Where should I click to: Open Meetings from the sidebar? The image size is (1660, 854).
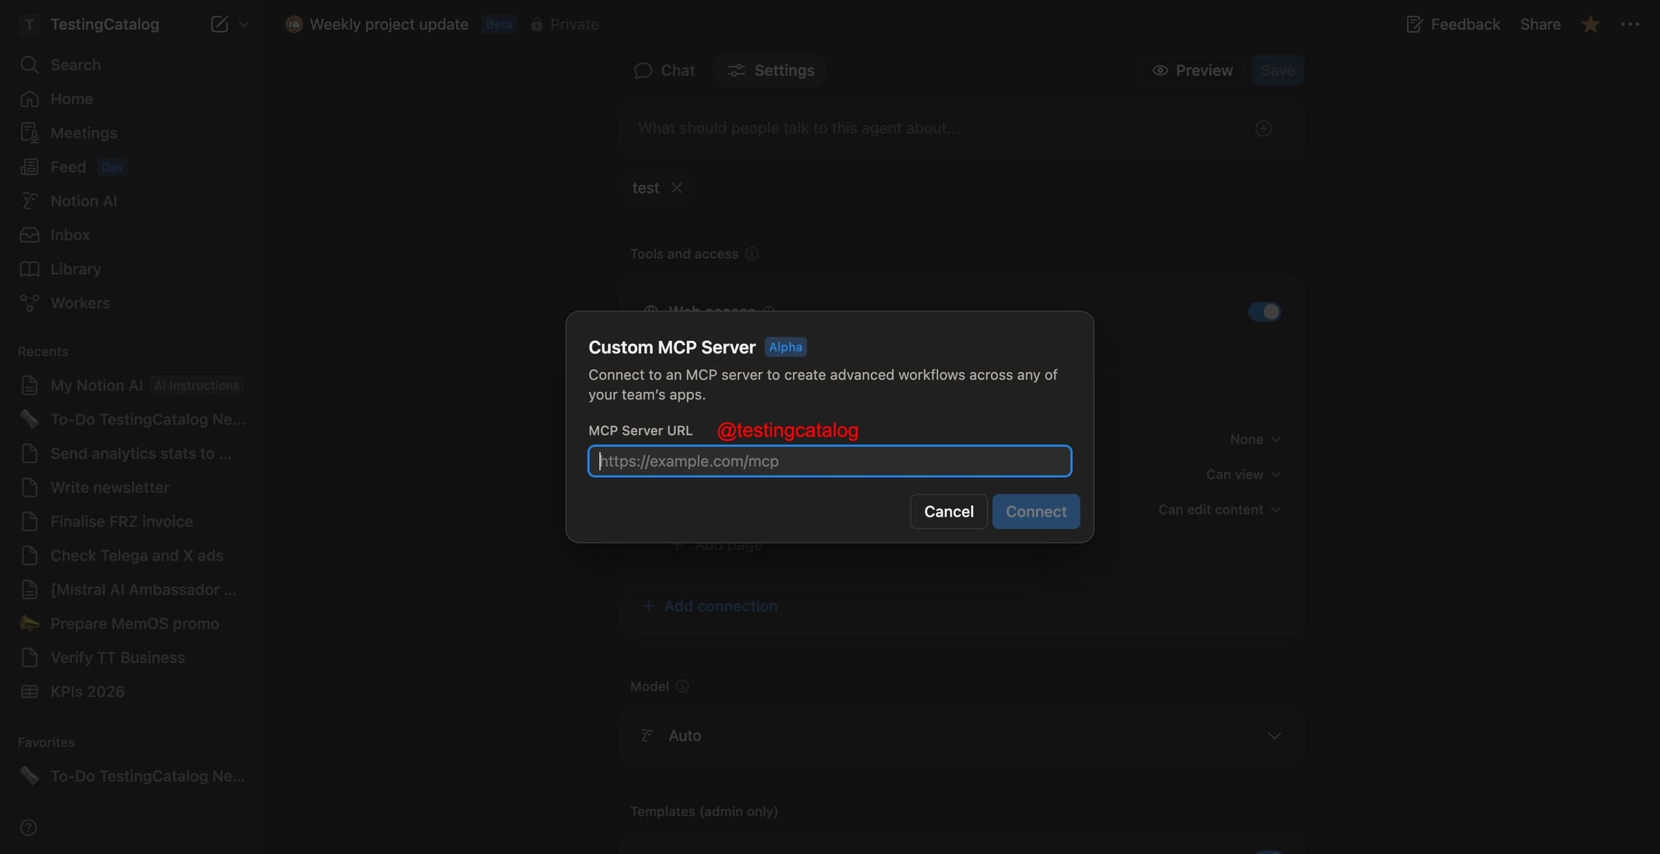[x=83, y=133]
